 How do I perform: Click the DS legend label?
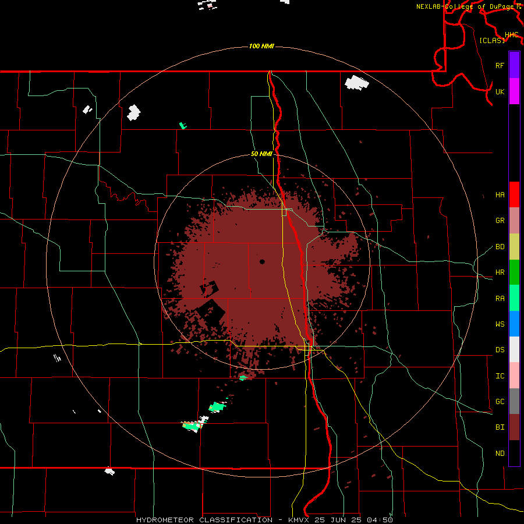click(x=500, y=350)
